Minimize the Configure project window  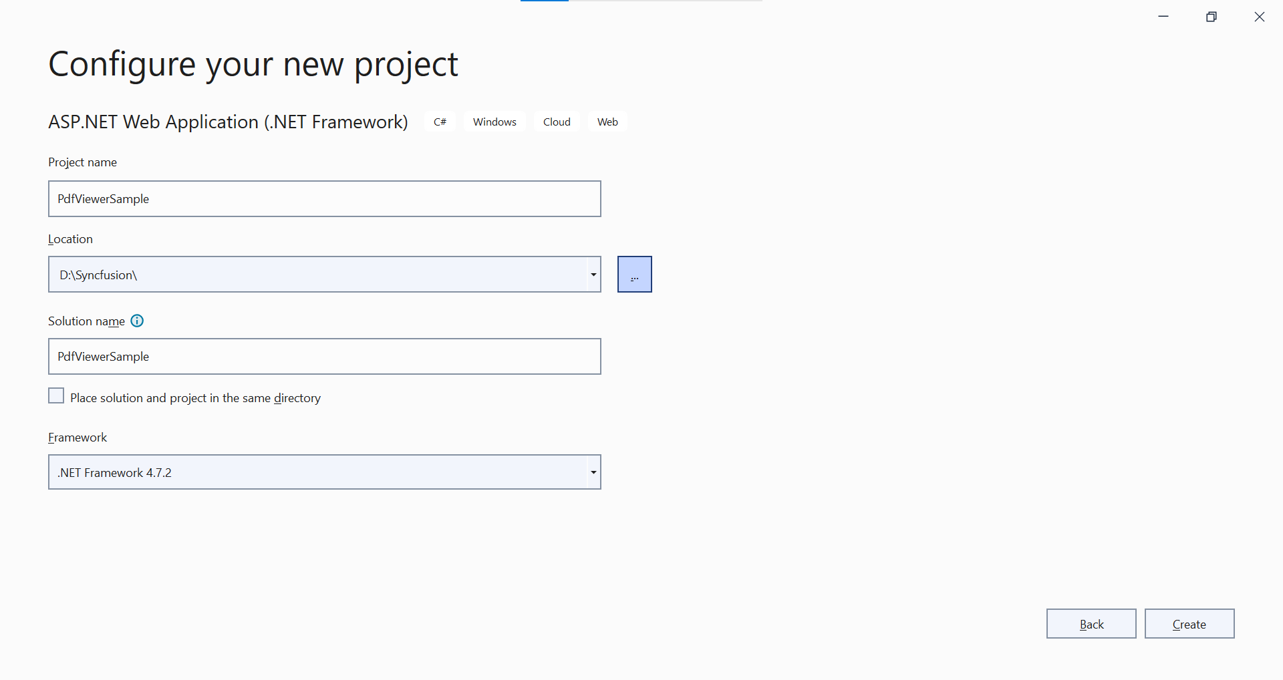(x=1163, y=17)
